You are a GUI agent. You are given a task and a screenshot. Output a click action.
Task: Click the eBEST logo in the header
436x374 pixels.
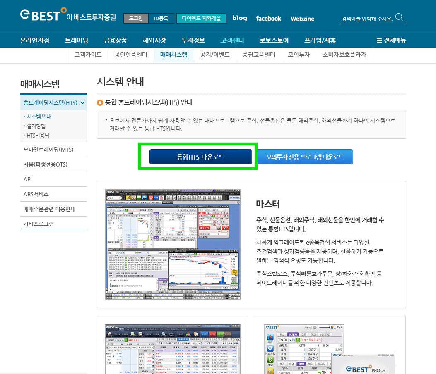tap(68, 15)
